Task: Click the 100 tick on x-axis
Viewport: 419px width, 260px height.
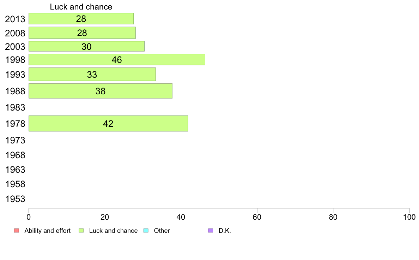Action: (409, 217)
